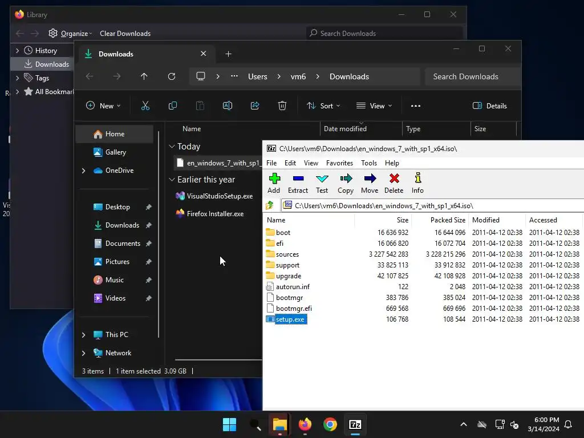Screen dimensions: 584x438
Task: Expand OneDrive in navigation pane
Action: (83, 171)
